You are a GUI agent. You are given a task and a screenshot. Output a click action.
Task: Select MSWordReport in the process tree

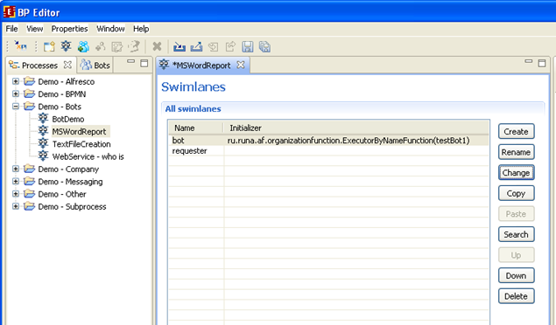click(x=79, y=132)
